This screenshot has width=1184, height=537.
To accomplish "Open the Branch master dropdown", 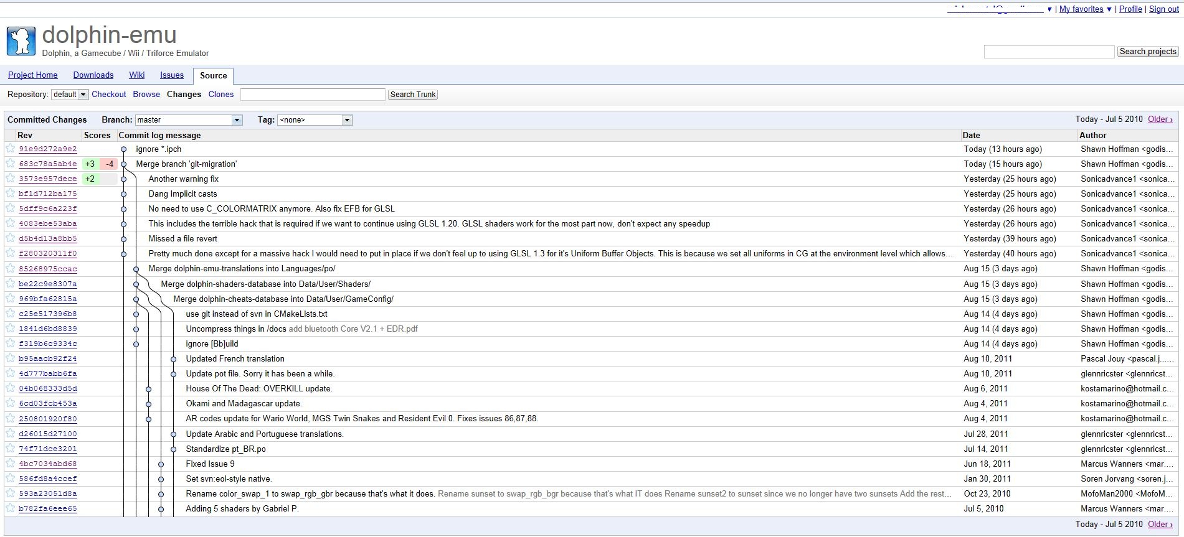I will click(x=189, y=120).
